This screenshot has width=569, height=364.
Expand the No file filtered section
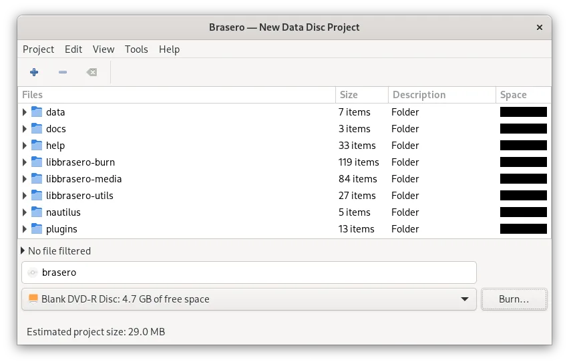point(23,250)
